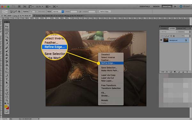Open the Layers panel options menu
Screen dimensions: 192x120
(189, 28)
